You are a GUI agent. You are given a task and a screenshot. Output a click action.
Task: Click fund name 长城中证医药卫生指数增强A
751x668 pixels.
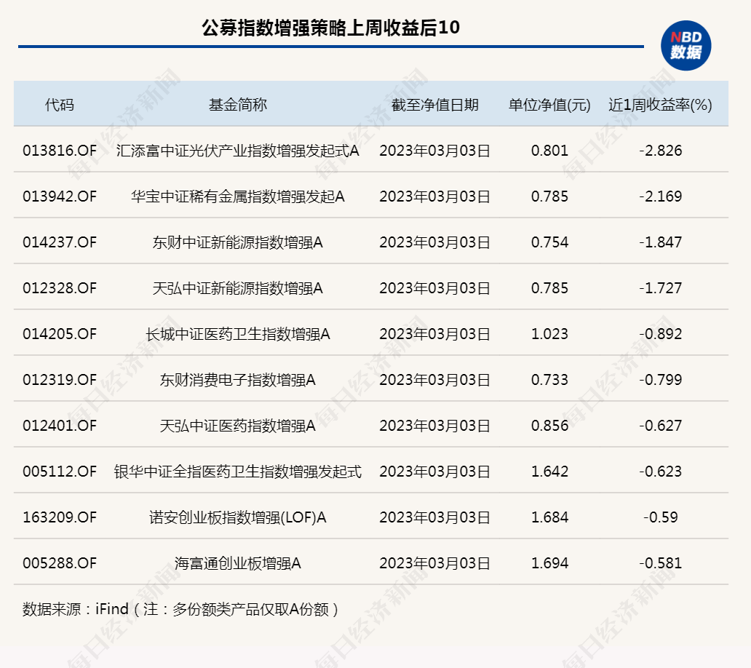[x=237, y=334]
